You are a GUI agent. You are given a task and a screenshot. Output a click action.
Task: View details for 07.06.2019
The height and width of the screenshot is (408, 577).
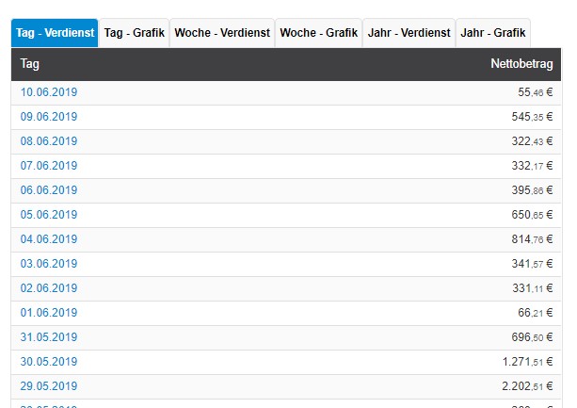[49, 166]
